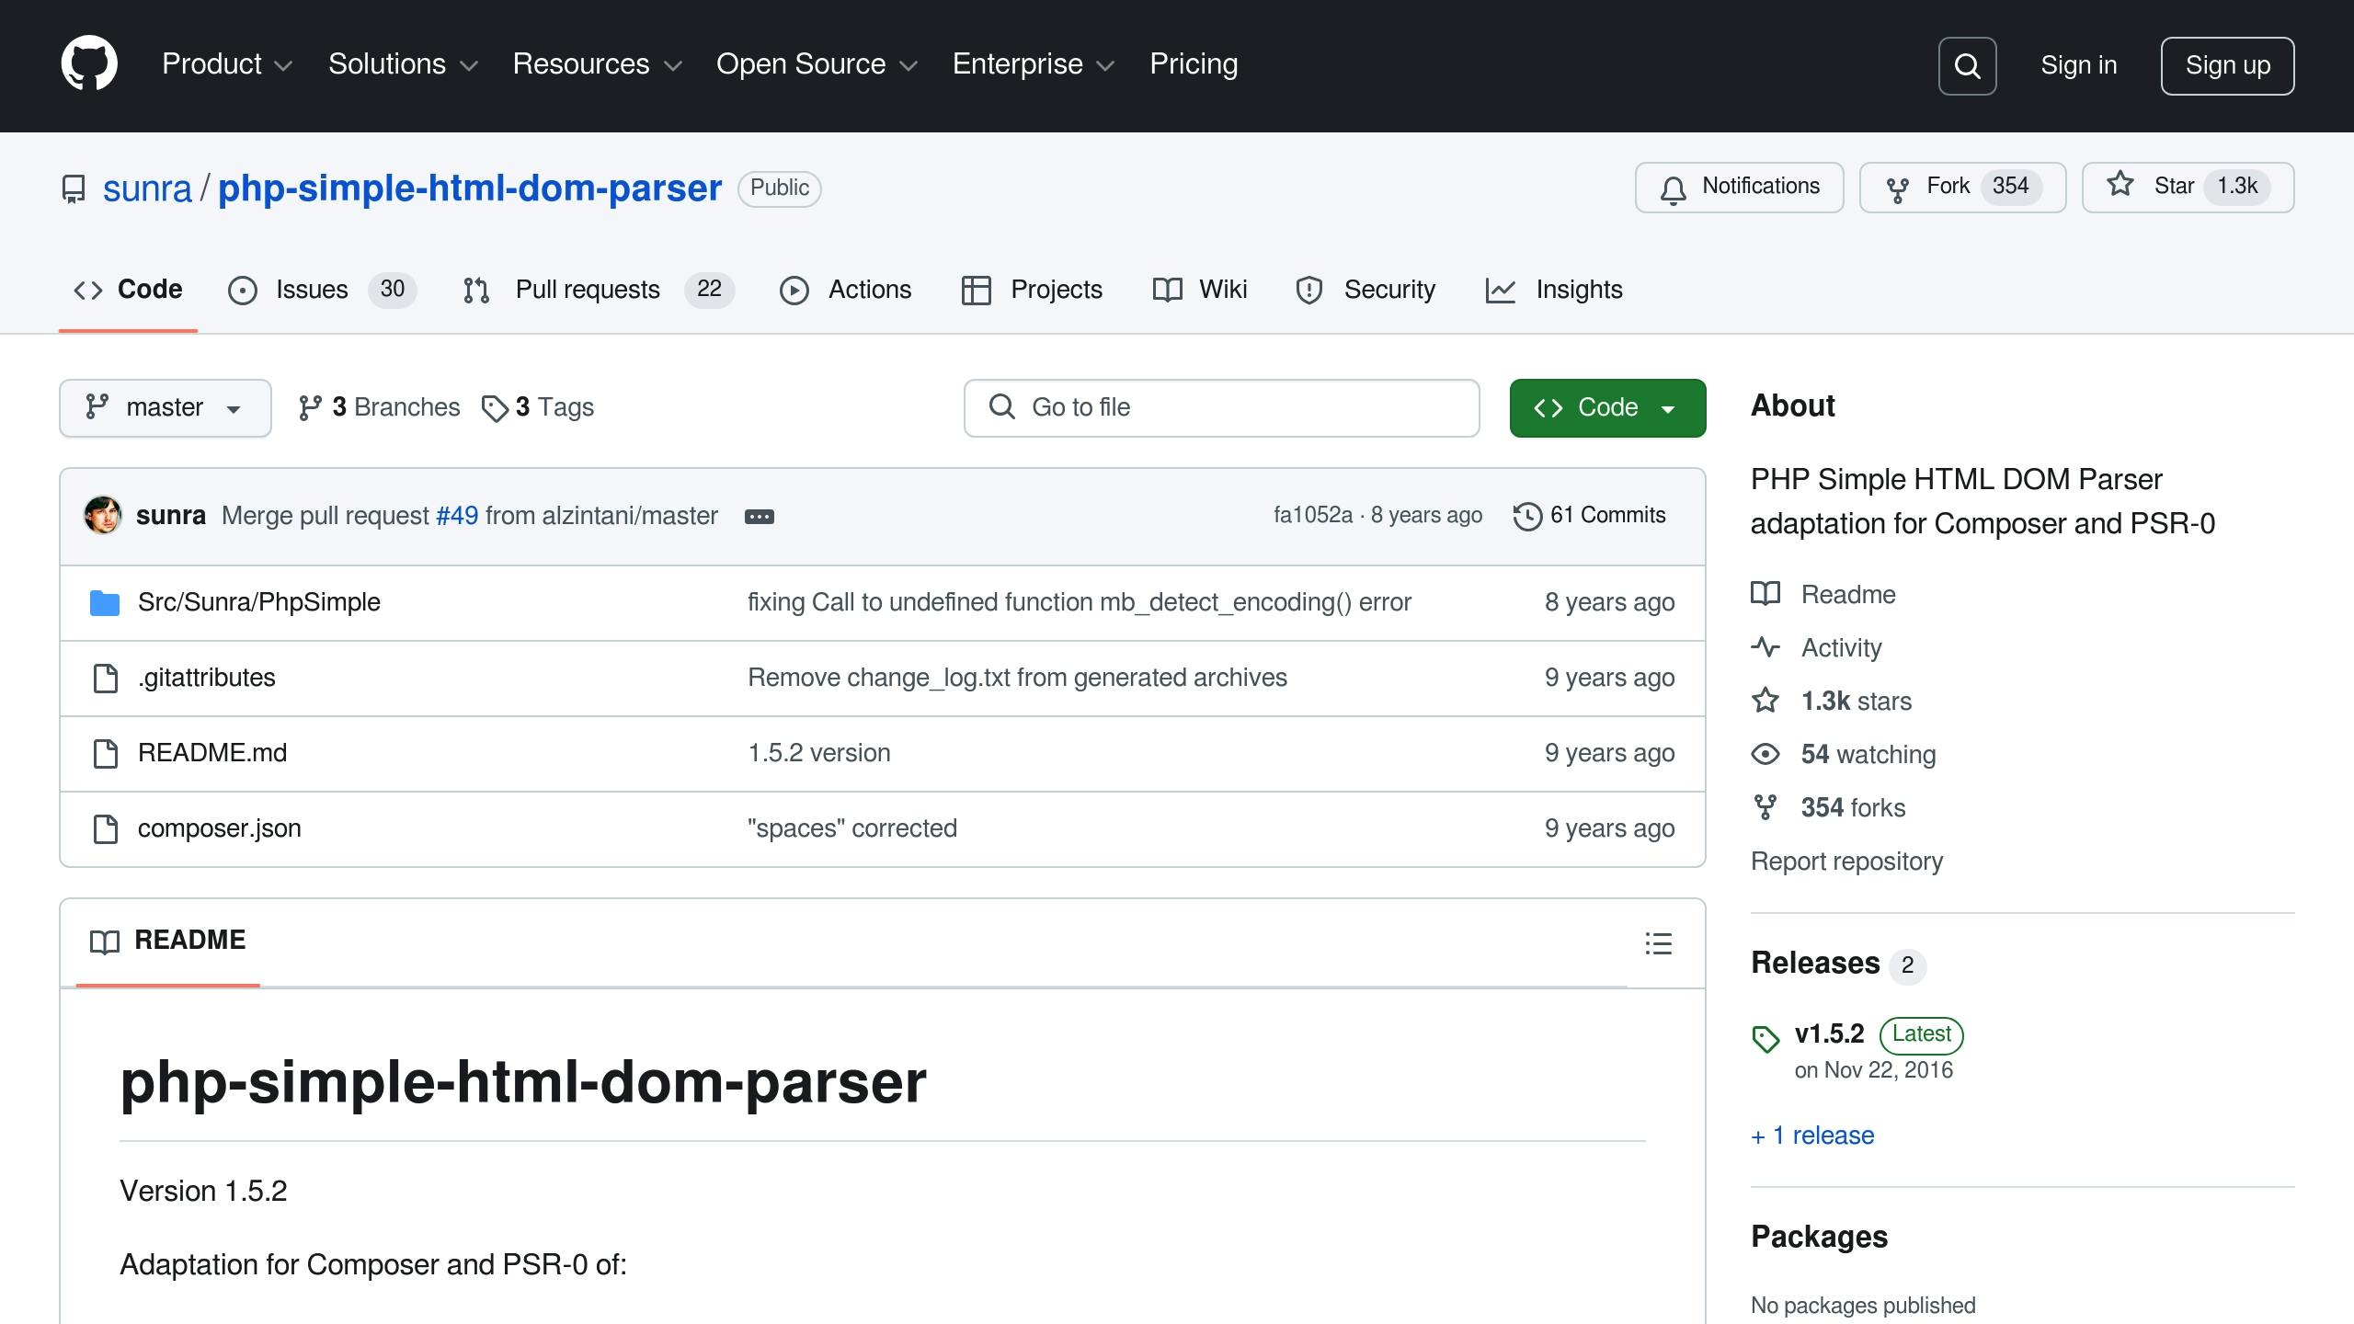The image size is (2354, 1324).
Task: Click the Star icon in header
Action: (2120, 185)
